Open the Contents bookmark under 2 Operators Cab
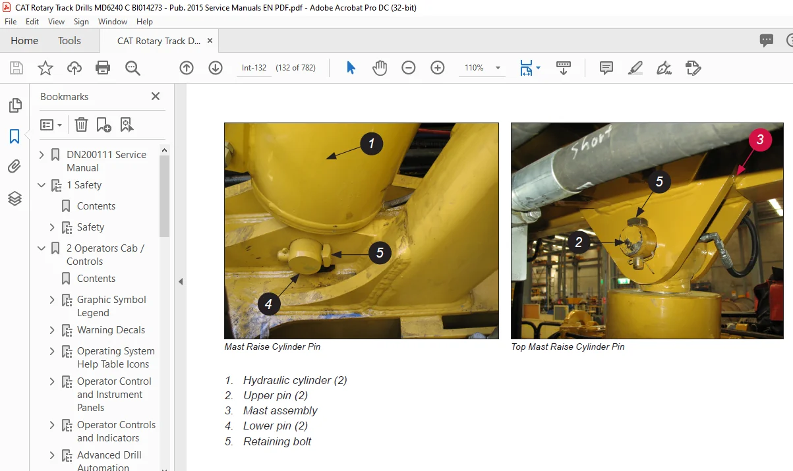 pyautogui.click(x=96, y=279)
